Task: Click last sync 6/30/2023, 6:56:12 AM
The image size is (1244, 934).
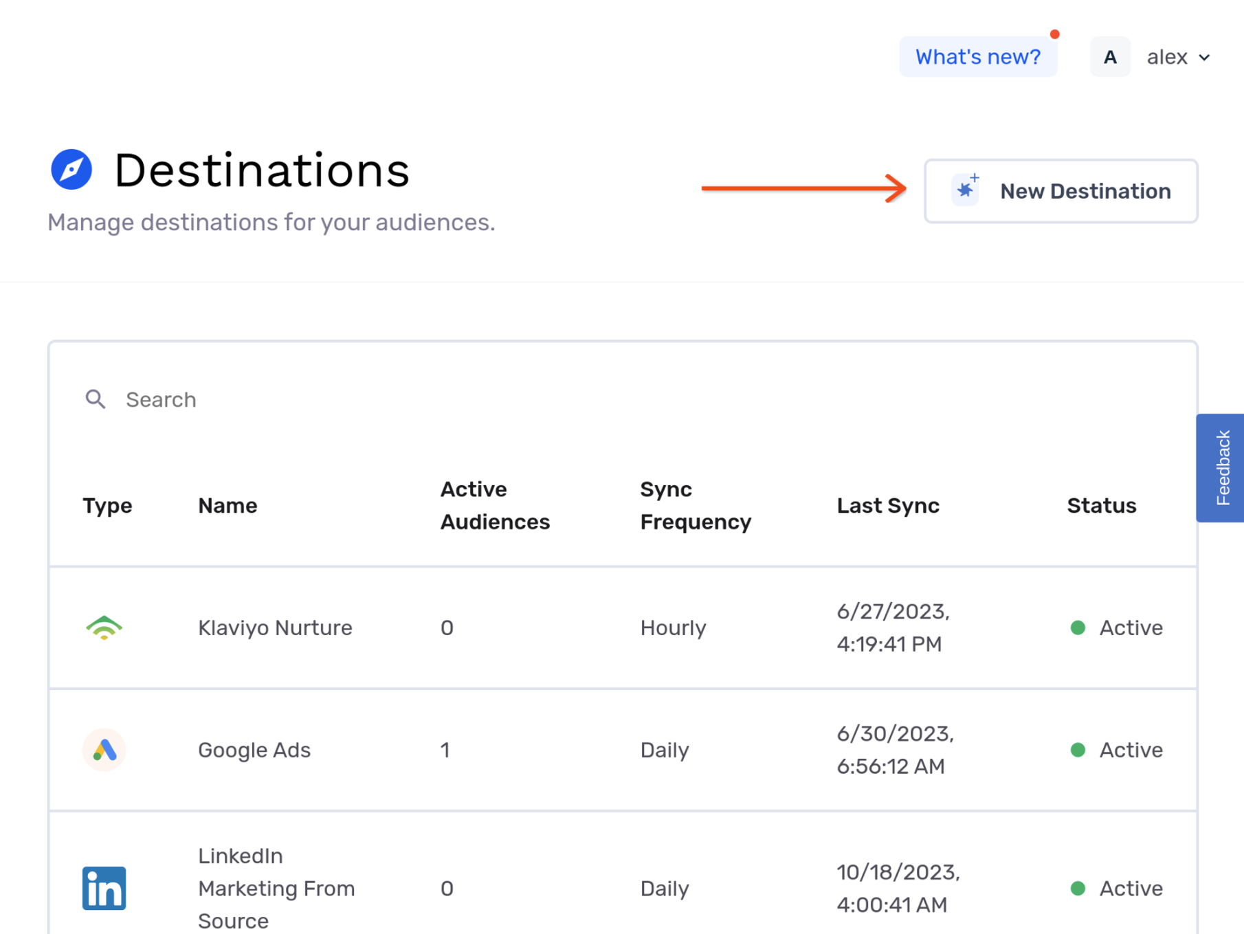Action: pyautogui.click(x=895, y=750)
